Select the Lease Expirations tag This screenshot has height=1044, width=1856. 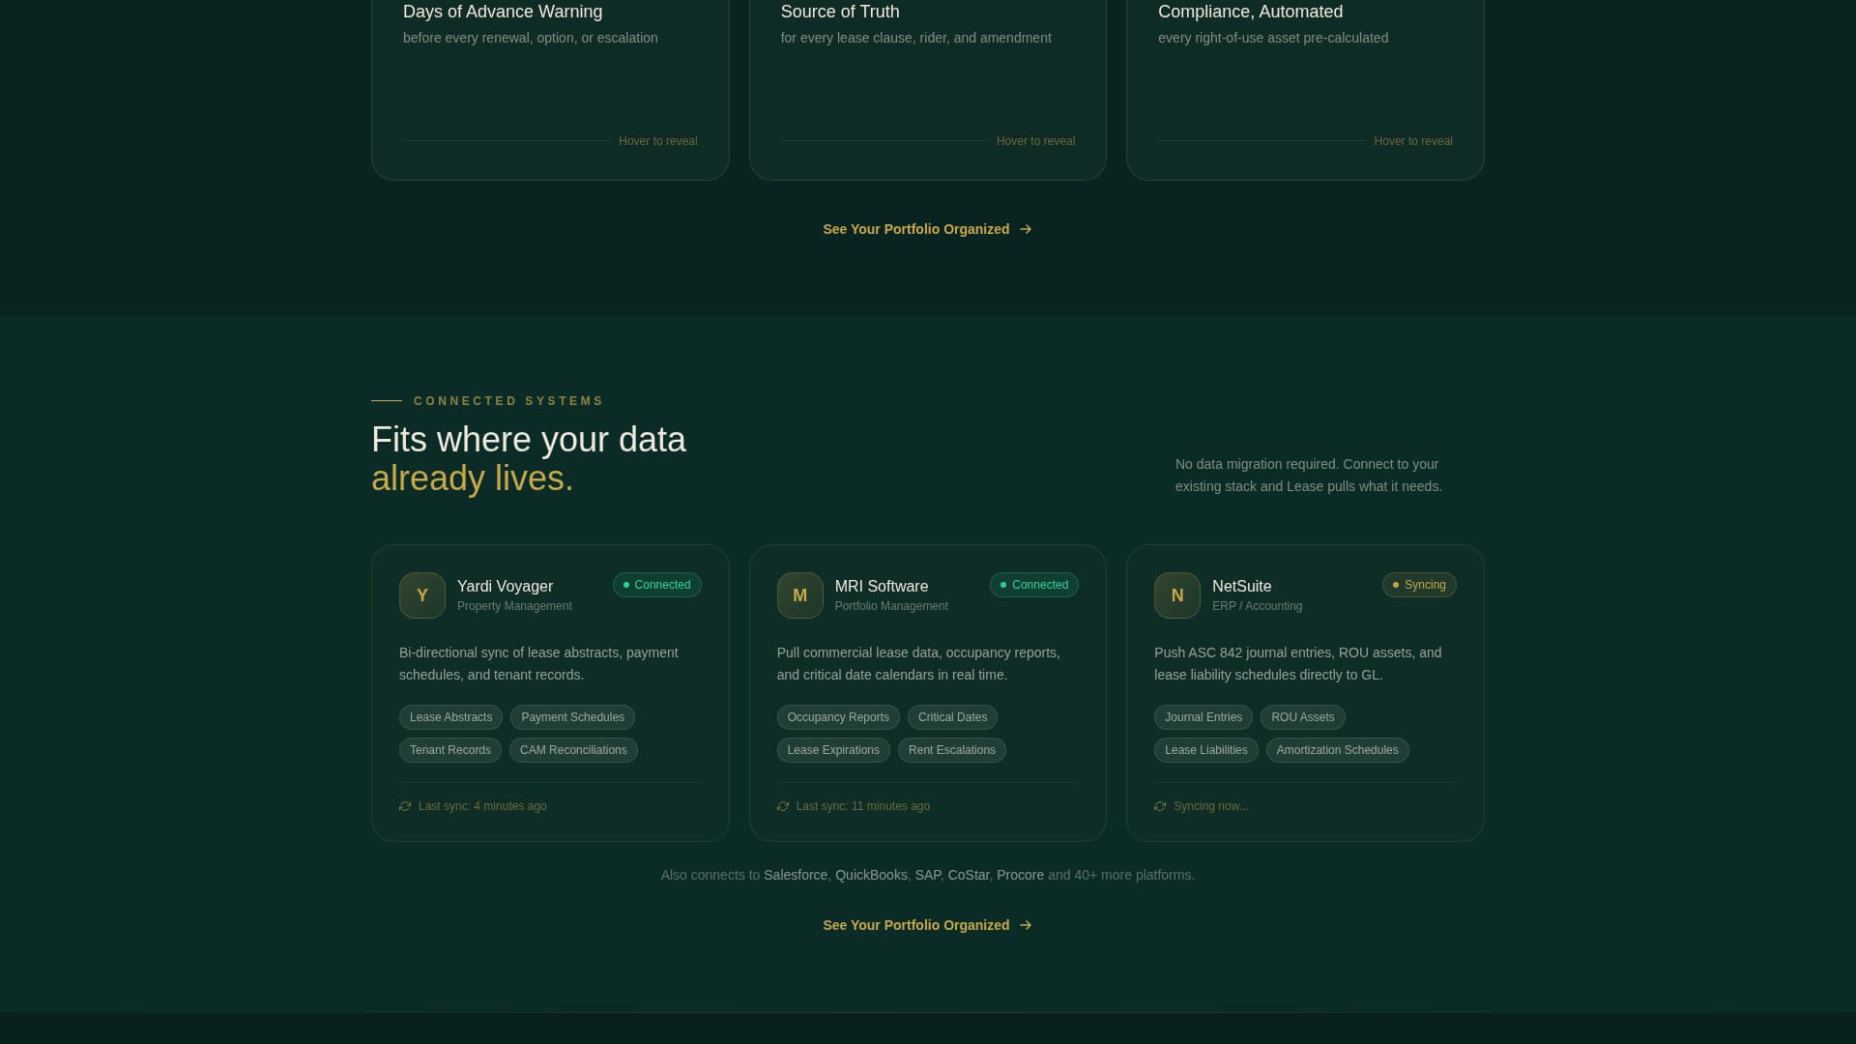pyautogui.click(x=833, y=750)
